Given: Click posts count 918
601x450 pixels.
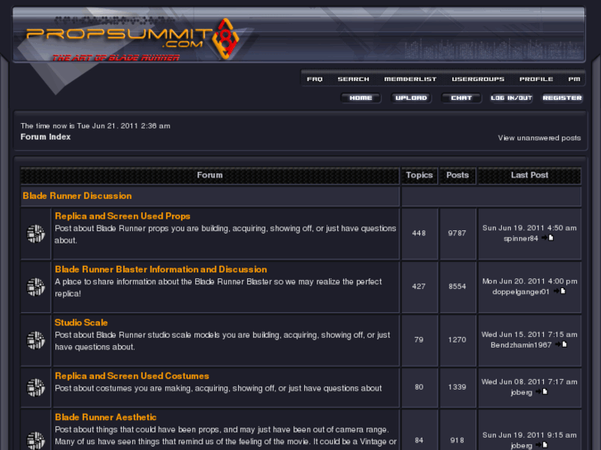Looking at the screenshot, I should 457,440.
